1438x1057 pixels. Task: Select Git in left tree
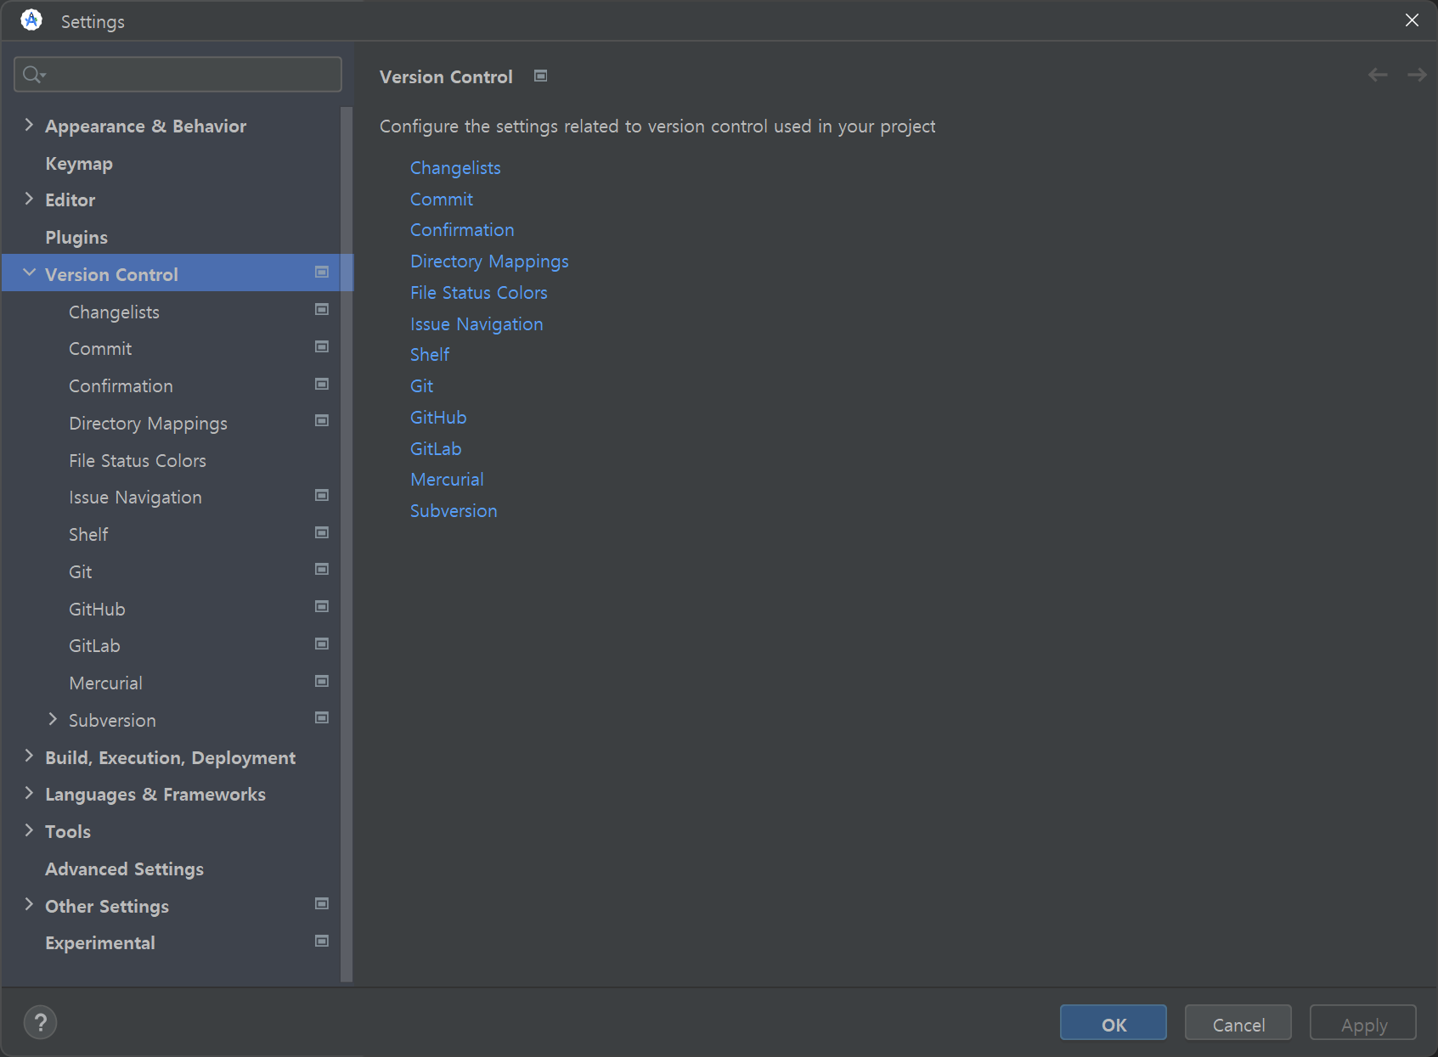(81, 571)
